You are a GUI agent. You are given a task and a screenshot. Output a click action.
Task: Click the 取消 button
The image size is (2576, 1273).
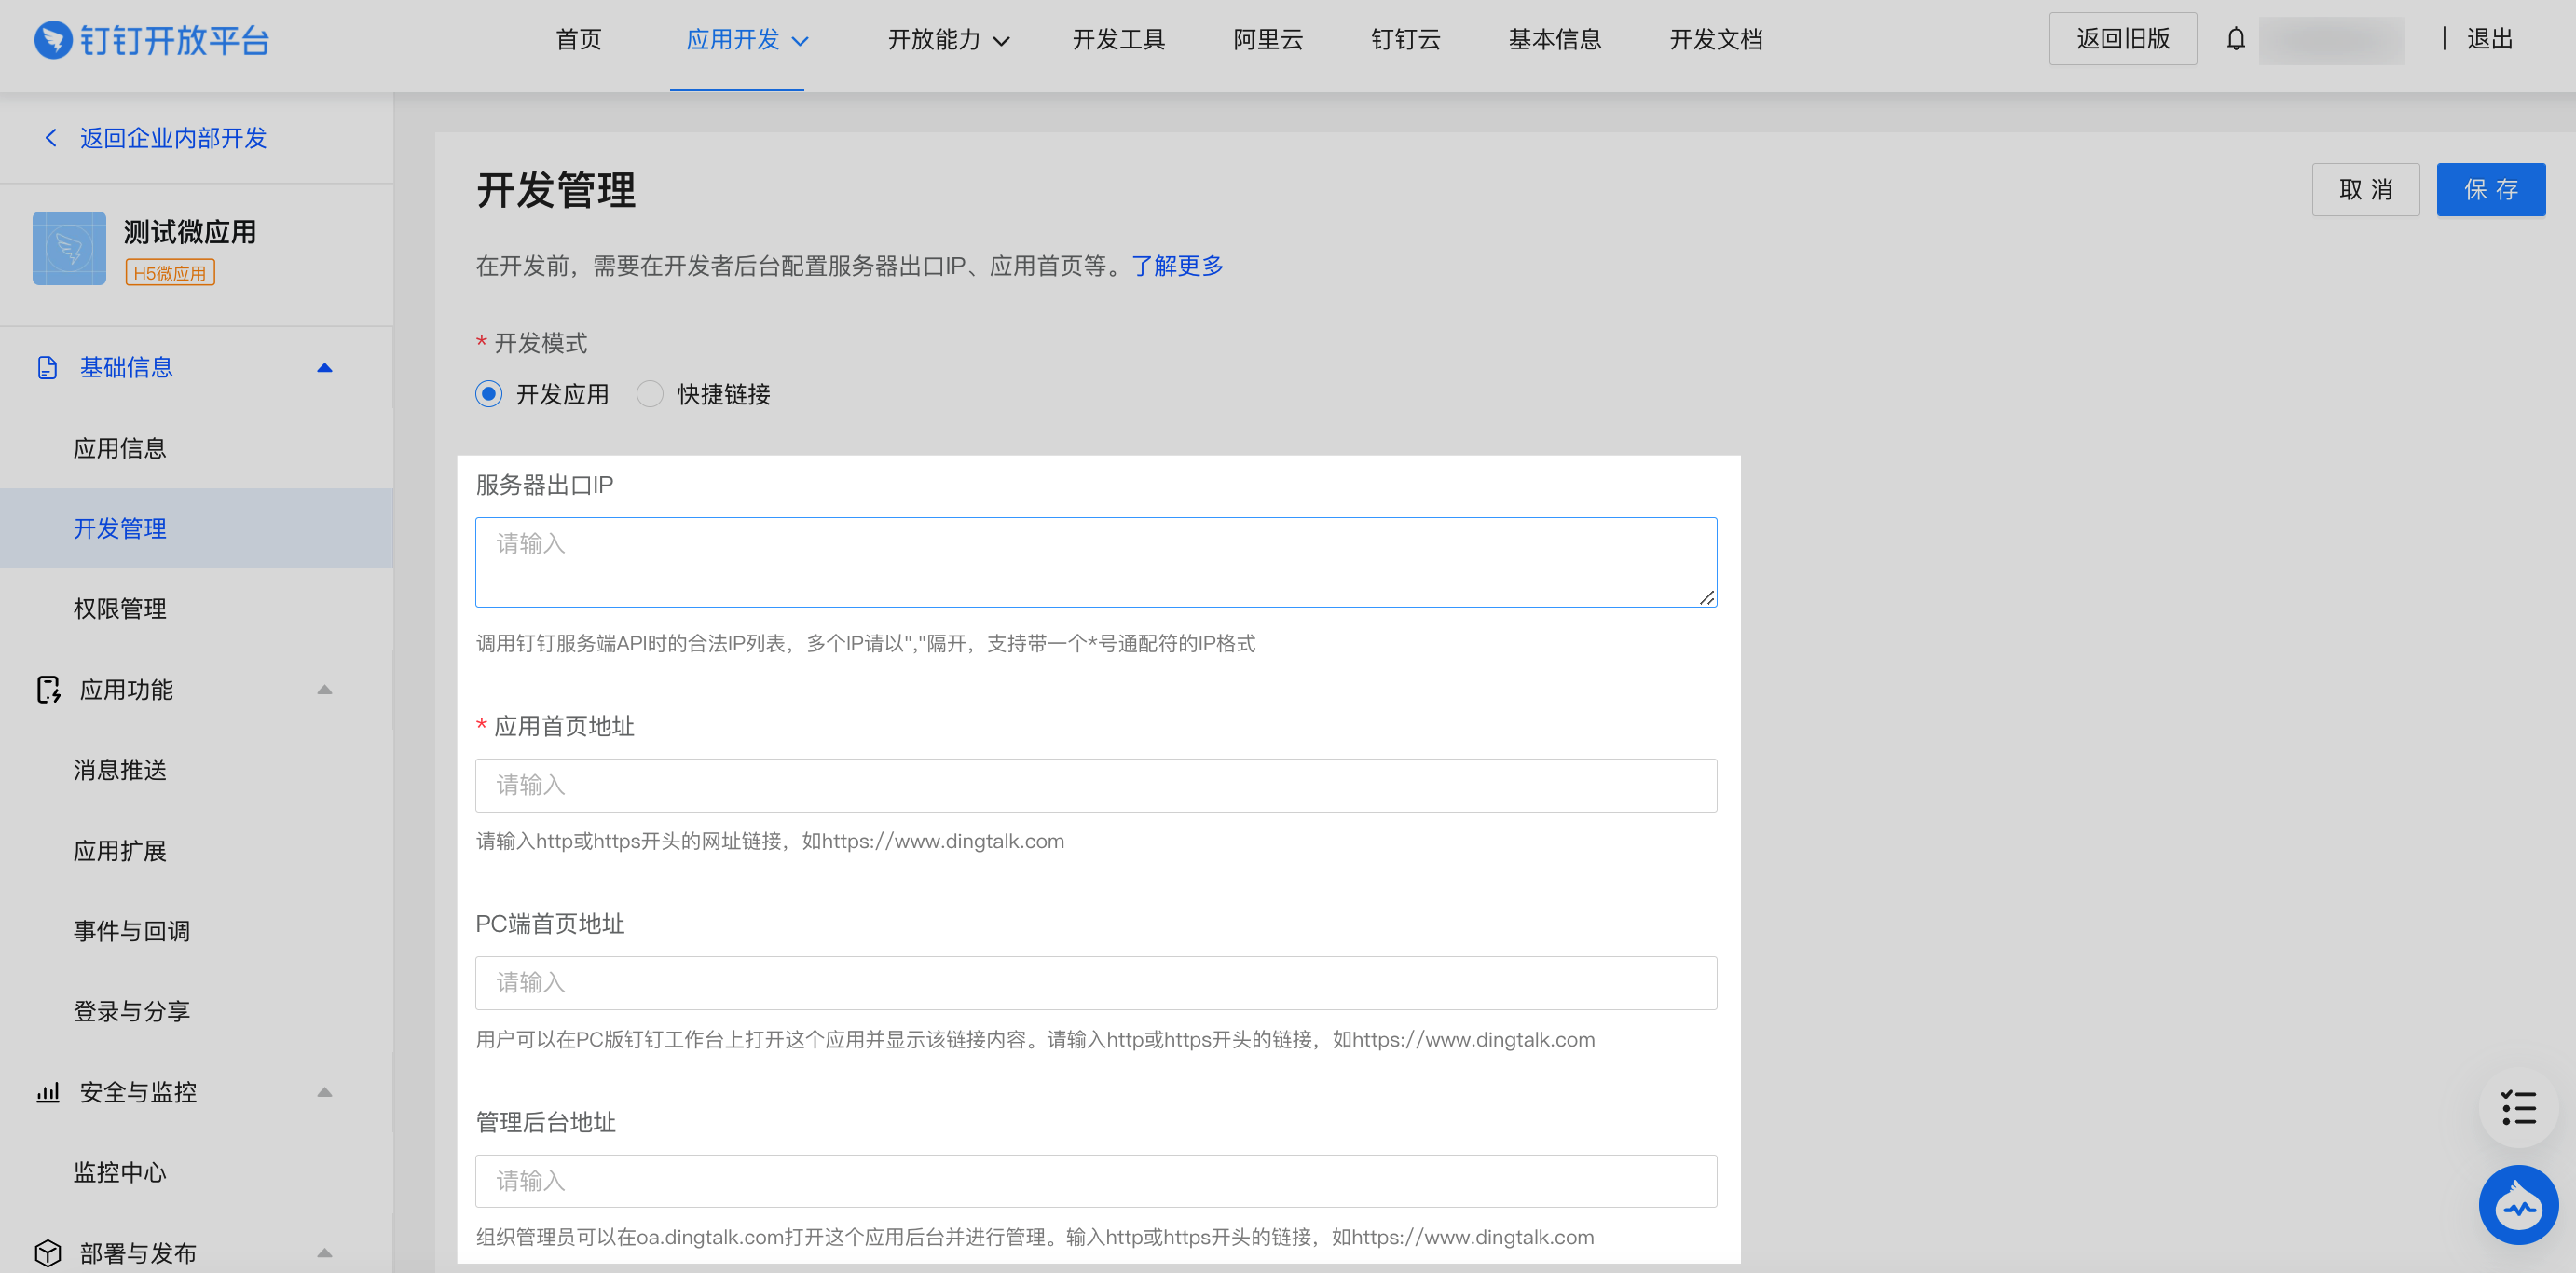[x=2366, y=189]
